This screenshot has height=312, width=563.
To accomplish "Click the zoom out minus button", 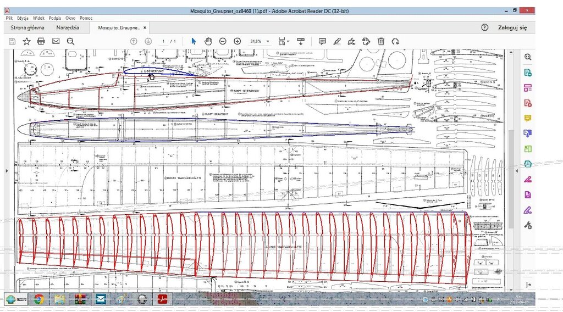I will point(223,41).
